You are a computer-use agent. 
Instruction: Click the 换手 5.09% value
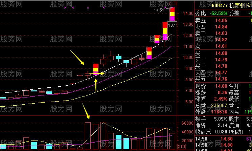(221, 119)
